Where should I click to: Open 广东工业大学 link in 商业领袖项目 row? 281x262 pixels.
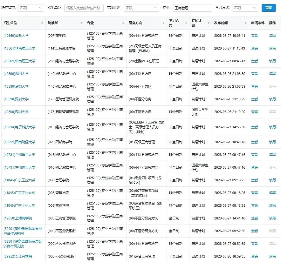coord(19,180)
